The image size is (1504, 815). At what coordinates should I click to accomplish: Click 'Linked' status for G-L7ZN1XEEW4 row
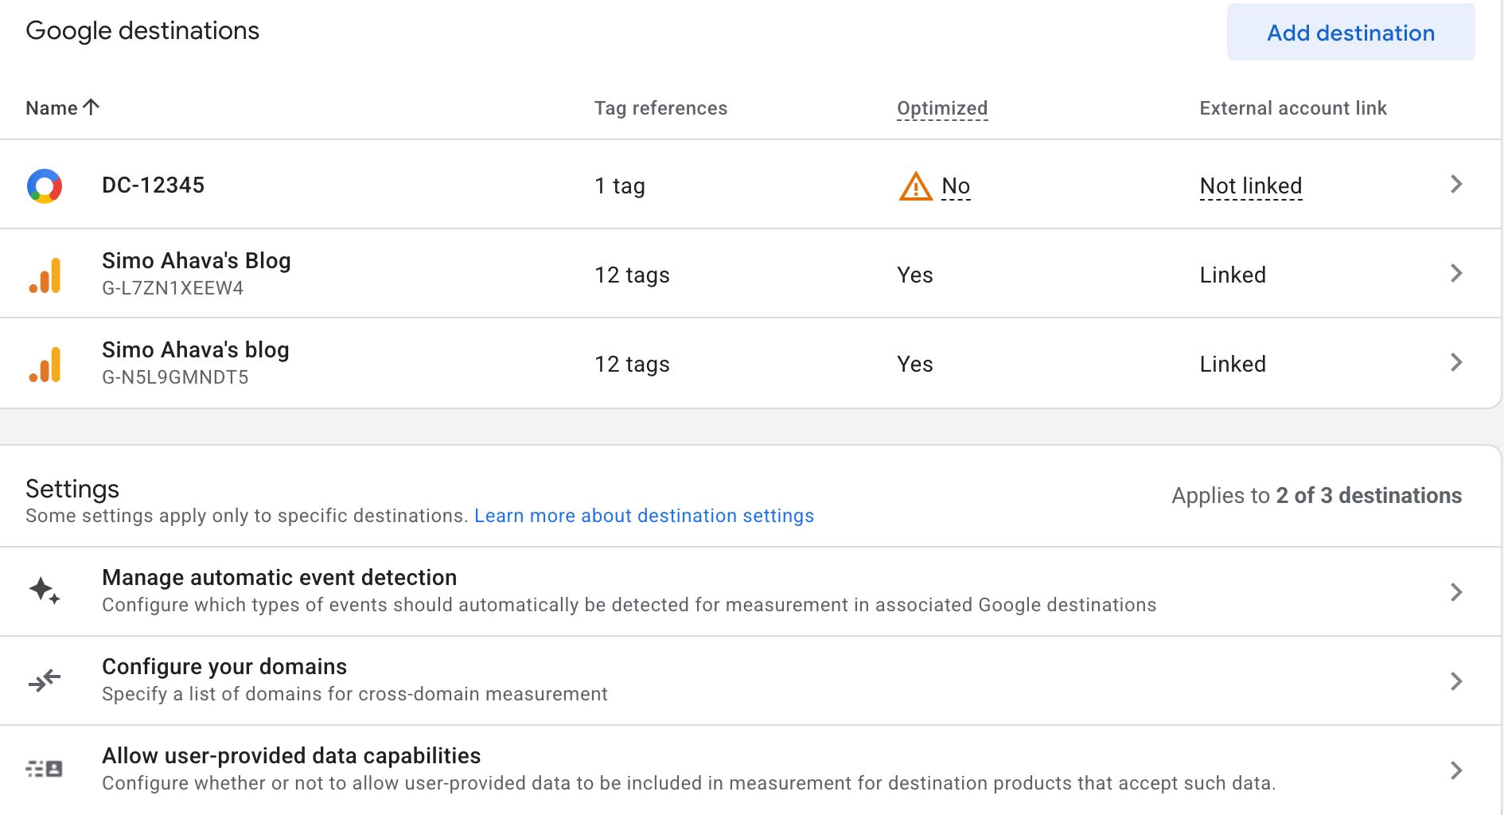pos(1233,275)
